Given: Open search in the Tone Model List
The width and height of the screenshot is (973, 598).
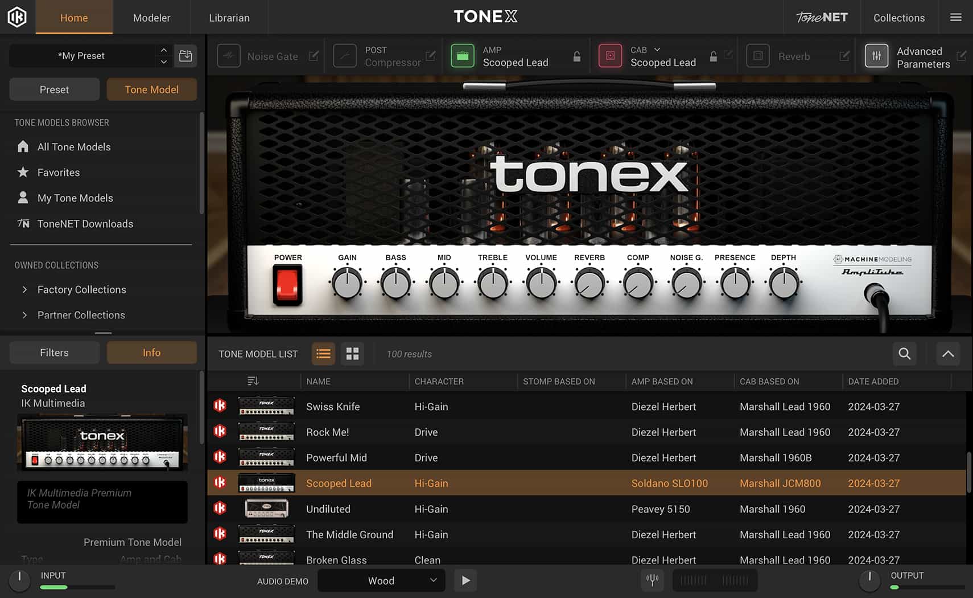Looking at the screenshot, I should [904, 354].
